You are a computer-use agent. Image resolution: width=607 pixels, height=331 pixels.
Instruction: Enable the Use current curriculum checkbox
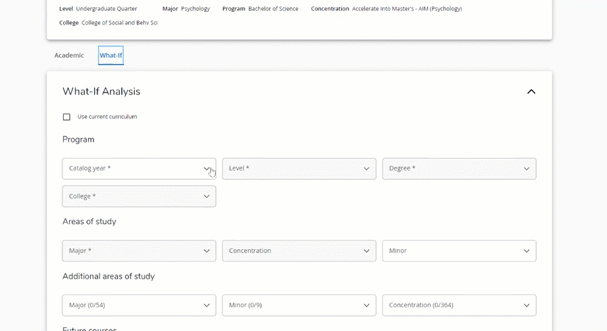tap(67, 117)
